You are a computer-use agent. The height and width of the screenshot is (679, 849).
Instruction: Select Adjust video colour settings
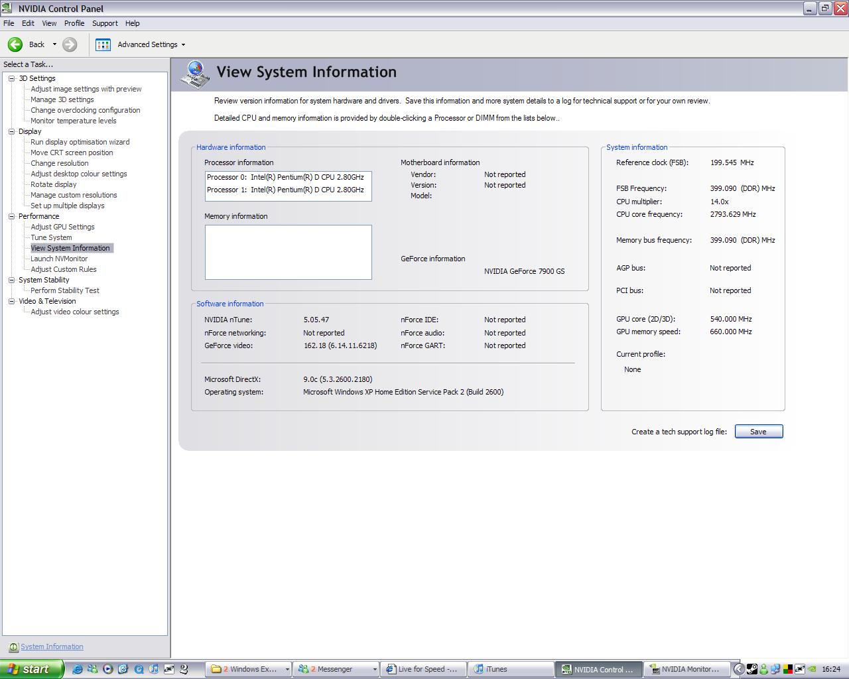click(75, 312)
